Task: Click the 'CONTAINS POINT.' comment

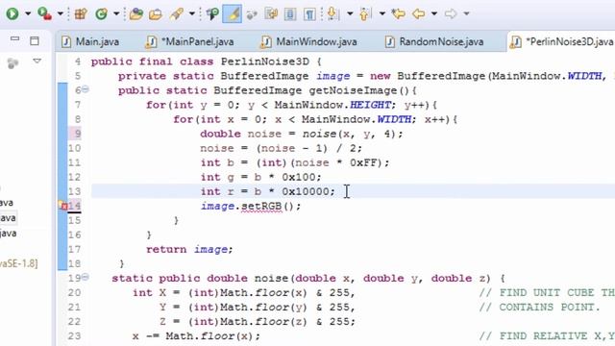Action: (550, 308)
